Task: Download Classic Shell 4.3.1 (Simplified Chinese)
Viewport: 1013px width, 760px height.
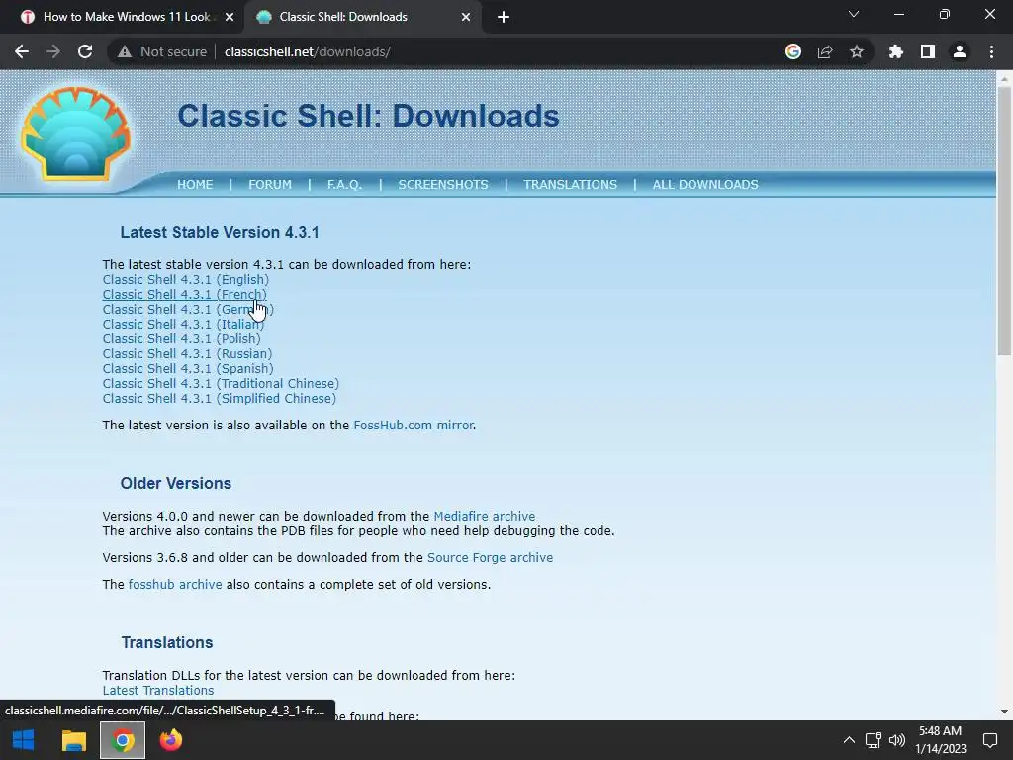Action: [x=220, y=399]
